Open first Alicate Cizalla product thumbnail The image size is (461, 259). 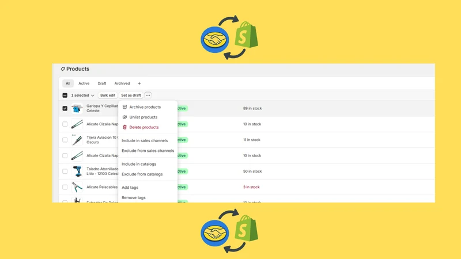[77, 124]
